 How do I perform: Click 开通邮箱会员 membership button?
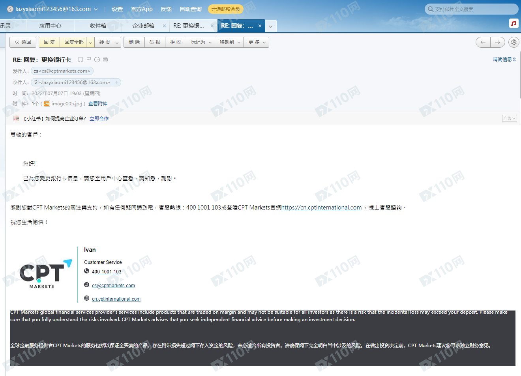225,9
